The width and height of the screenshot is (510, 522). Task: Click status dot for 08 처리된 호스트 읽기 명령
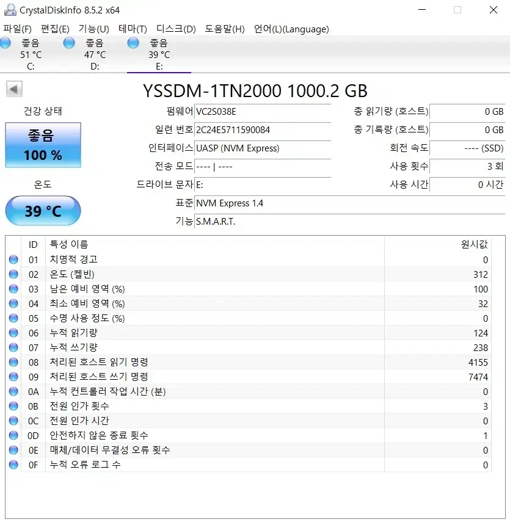13,362
